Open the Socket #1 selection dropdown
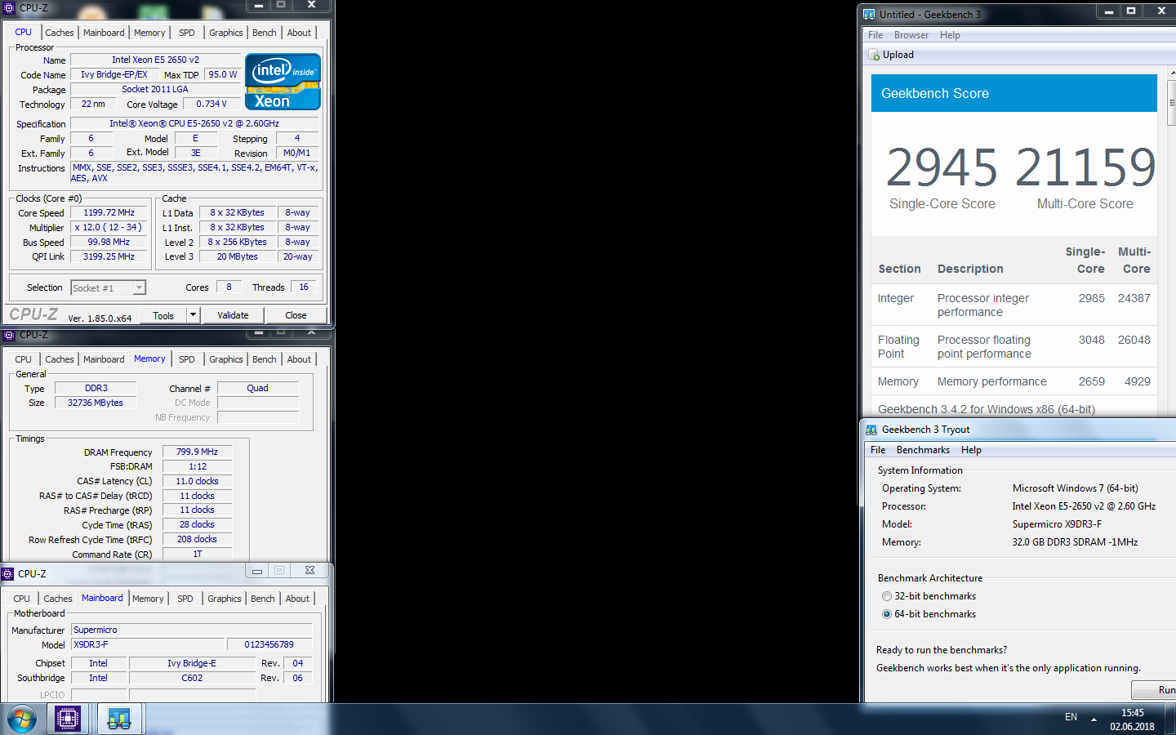The width and height of the screenshot is (1176, 735). 108,287
